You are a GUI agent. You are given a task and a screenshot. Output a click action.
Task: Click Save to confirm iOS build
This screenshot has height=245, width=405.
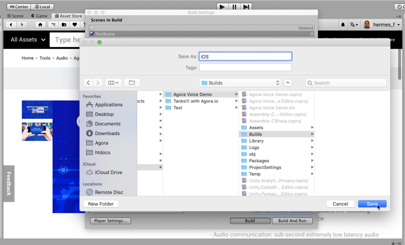pyautogui.click(x=372, y=204)
